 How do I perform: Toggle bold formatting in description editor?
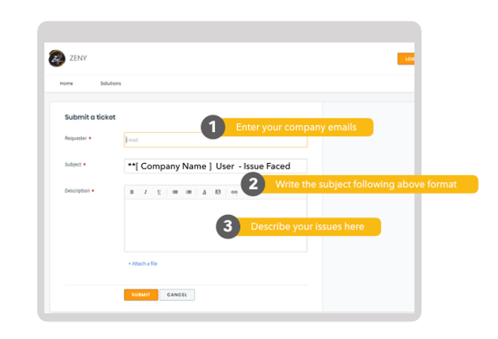(131, 191)
